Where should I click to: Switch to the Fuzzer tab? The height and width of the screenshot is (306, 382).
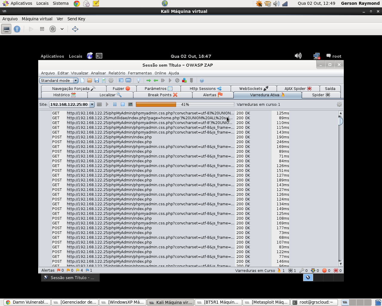click(x=121, y=88)
